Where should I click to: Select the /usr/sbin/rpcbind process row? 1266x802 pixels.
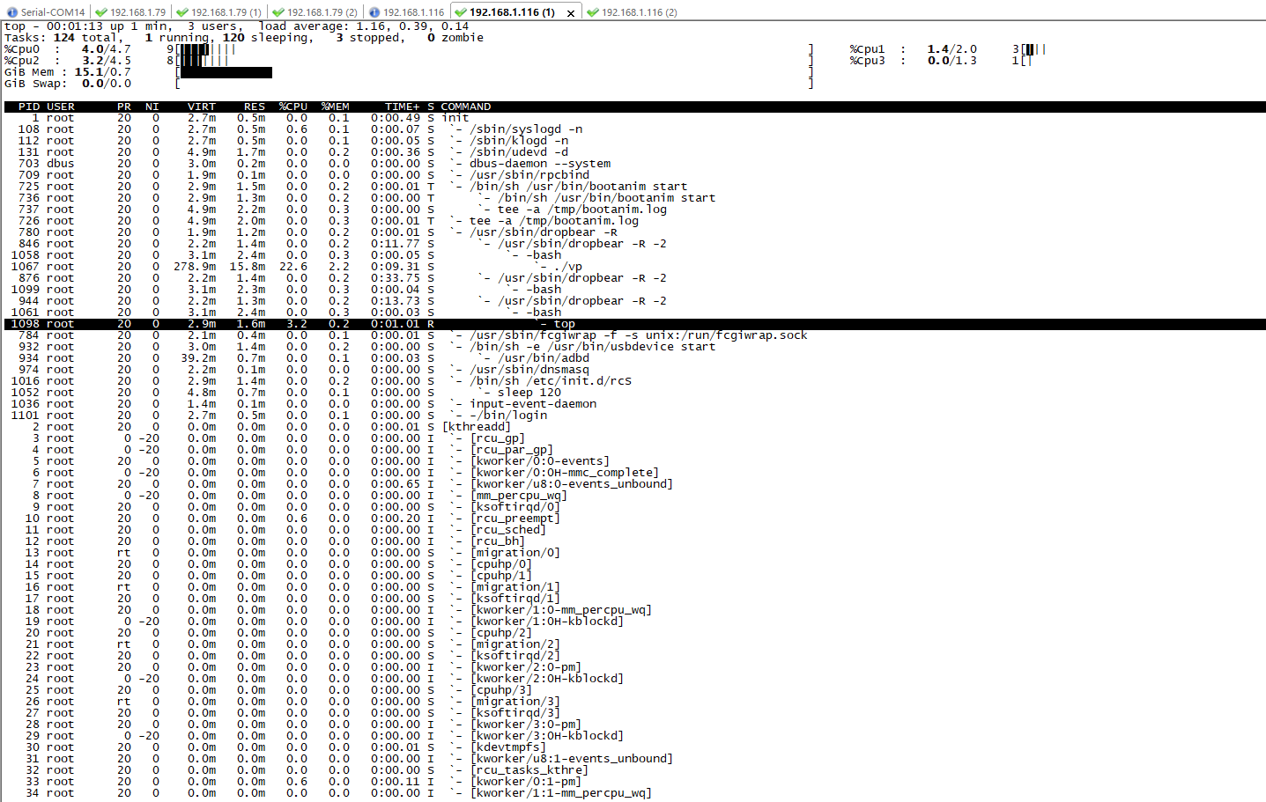tap(634, 175)
